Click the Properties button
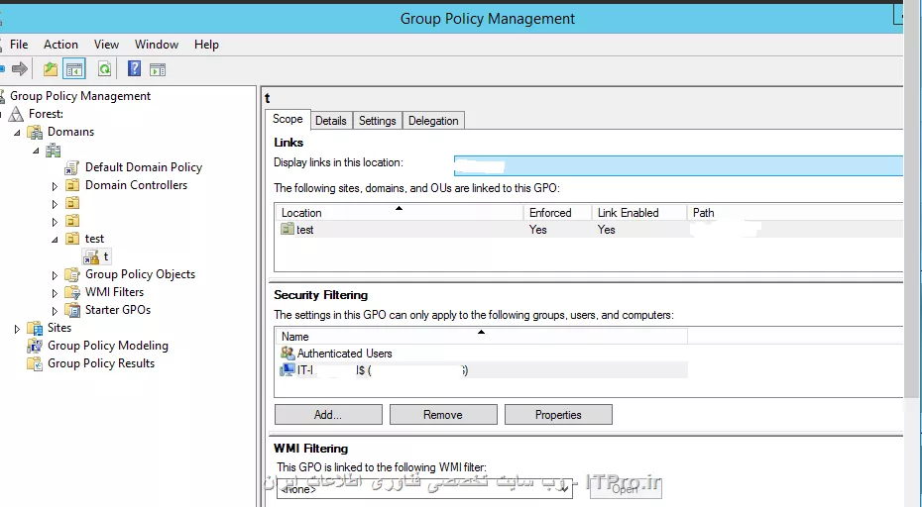The image size is (922, 507). pos(558,414)
